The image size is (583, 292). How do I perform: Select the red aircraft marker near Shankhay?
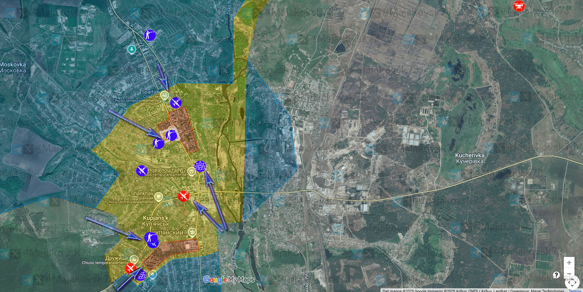click(184, 196)
